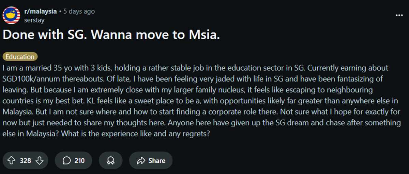409x174 pixels.
Task: Click the comment speech bubble icon
Action: coord(67,161)
